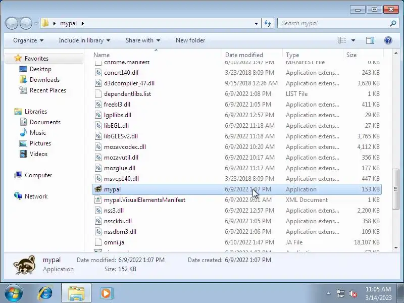Open the recent pages dropdown arrow
The image size is (404, 303).
tap(36, 23)
